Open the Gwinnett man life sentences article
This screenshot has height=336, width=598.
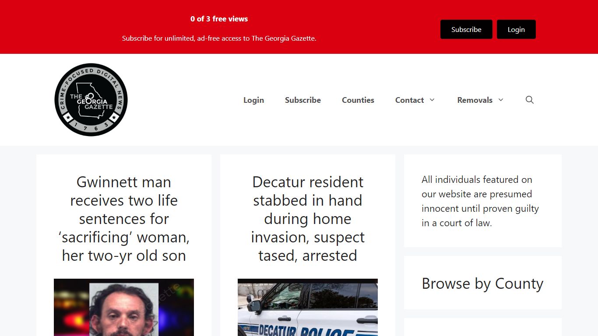124,219
